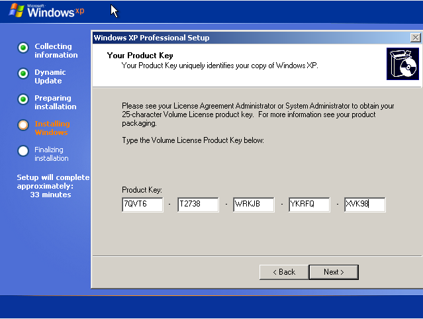The width and height of the screenshot is (423, 319).
Task: Click the Finalizing installation step indicator
Action: tap(23, 151)
